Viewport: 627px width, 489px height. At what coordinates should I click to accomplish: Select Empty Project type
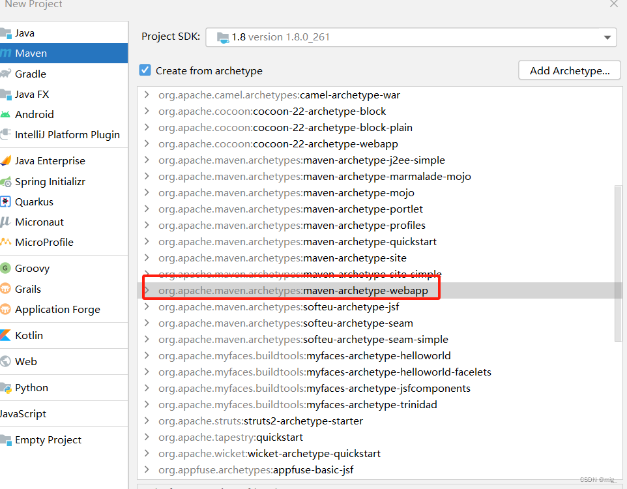pyautogui.click(x=64, y=440)
